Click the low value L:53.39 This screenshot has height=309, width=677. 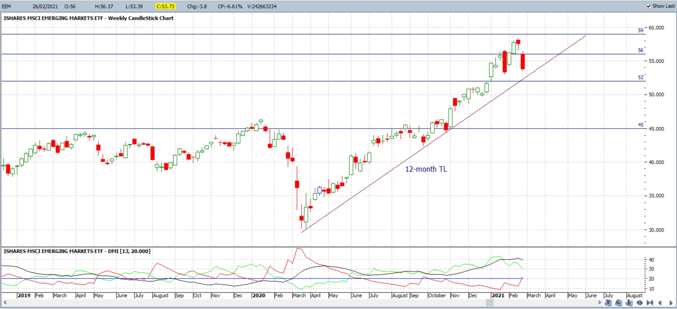134,6
